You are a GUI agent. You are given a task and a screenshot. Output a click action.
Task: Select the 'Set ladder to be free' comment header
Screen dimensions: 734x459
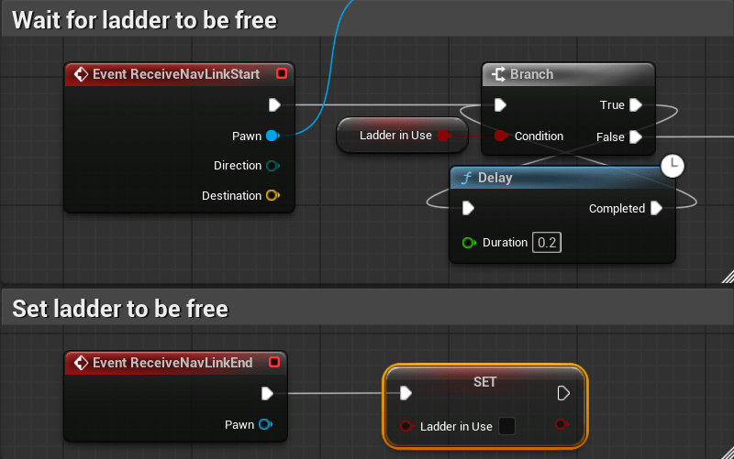click(x=120, y=309)
